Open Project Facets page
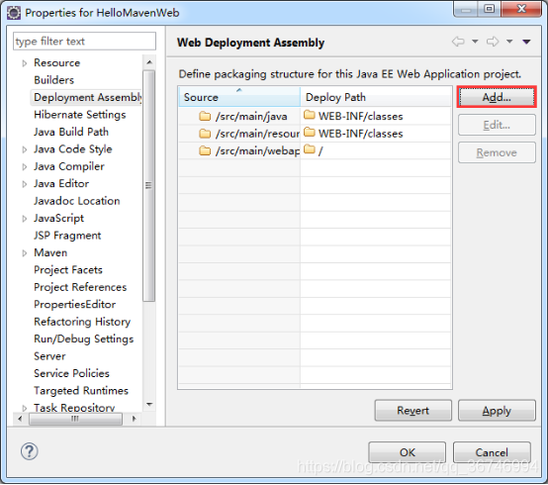Image resolution: width=548 pixels, height=485 pixels. click(68, 270)
